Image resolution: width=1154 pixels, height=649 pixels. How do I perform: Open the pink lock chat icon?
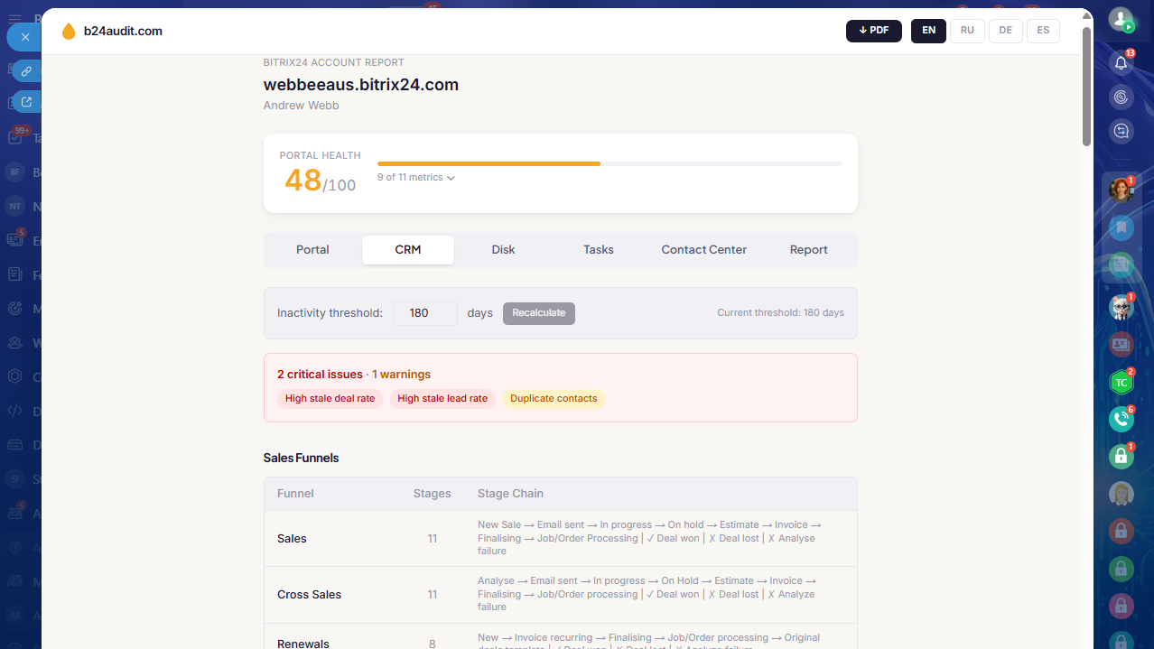point(1121,606)
